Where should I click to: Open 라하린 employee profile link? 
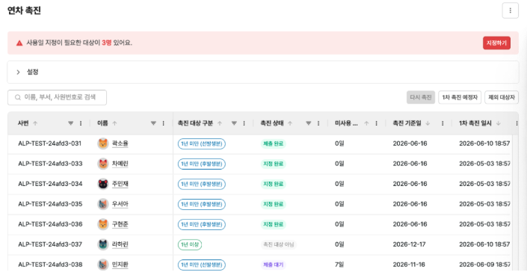tap(120, 244)
